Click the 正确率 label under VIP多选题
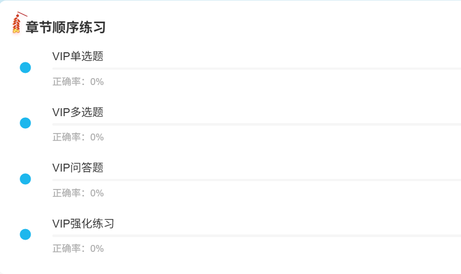 [x=68, y=137]
